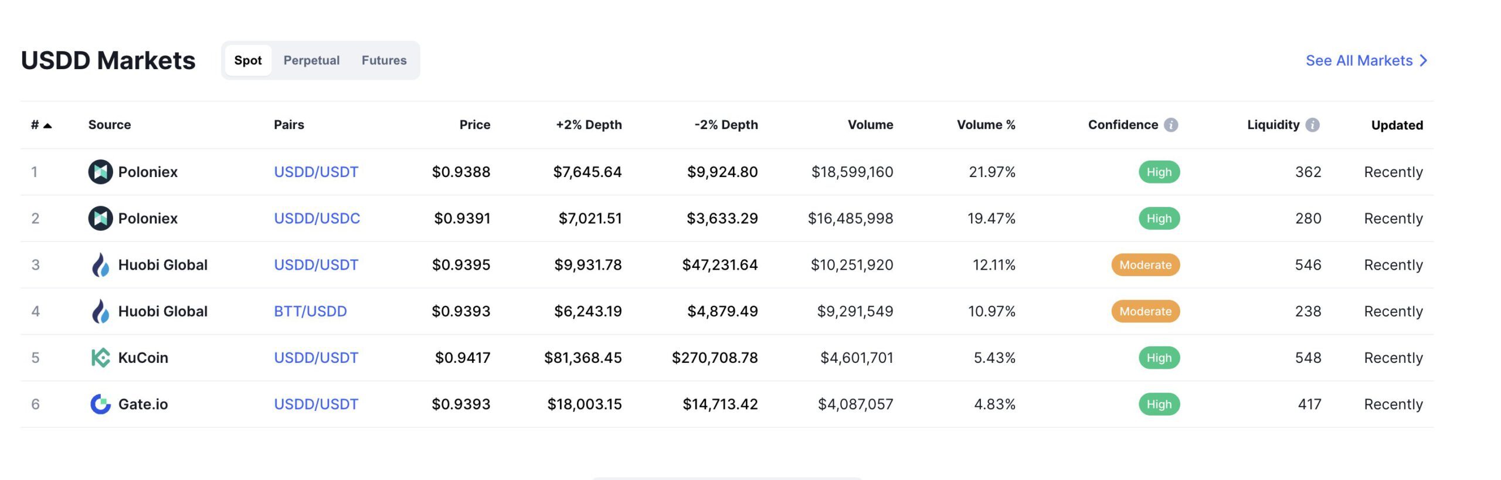Sort by the +2% Depth column header
Screen dimensions: 1501x480
coord(589,125)
